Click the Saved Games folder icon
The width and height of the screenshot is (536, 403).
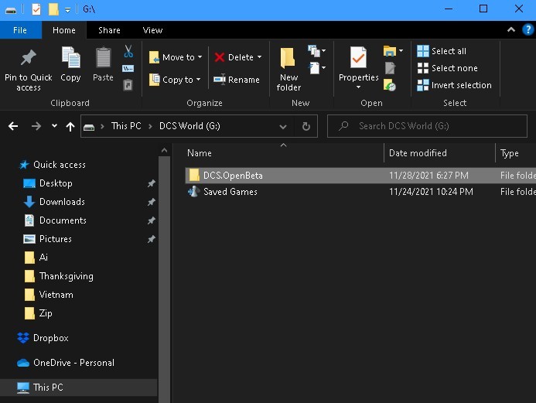click(x=194, y=191)
